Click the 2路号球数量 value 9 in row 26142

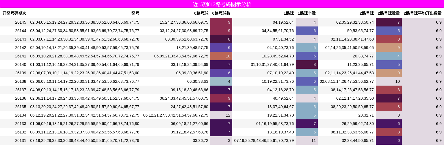pos(389,48)
